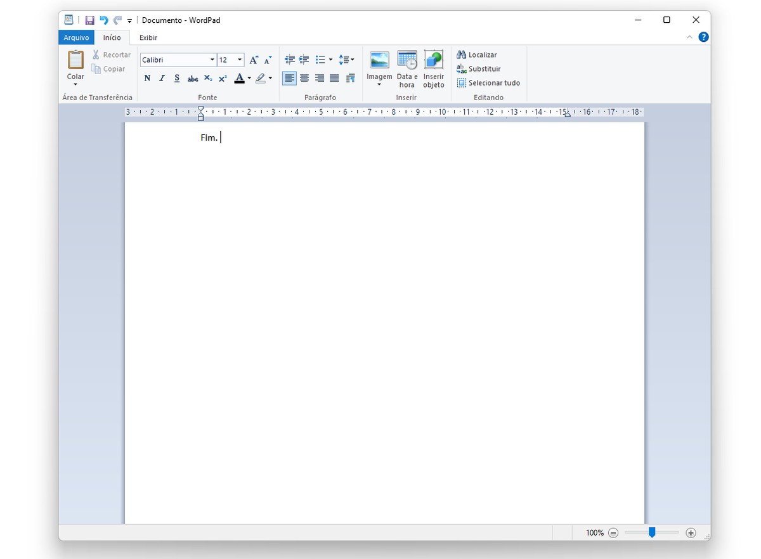Viewport: 761px width, 559px height.
Task: Toggle bold formatting with the N icon
Action: tap(147, 78)
